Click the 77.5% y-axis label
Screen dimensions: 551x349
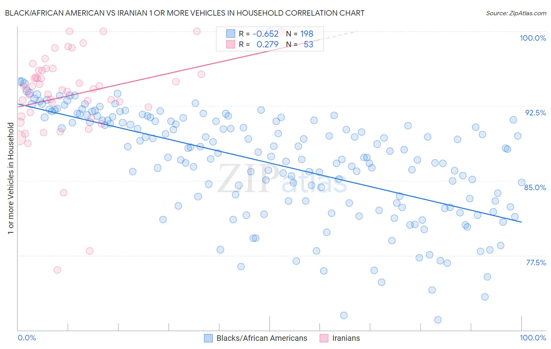pyautogui.click(x=536, y=263)
